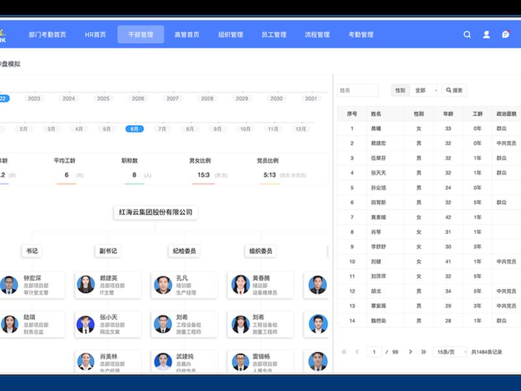521x391 pixels.
Task: Select year 2028 on the timeline
Action: coord(207,98)
